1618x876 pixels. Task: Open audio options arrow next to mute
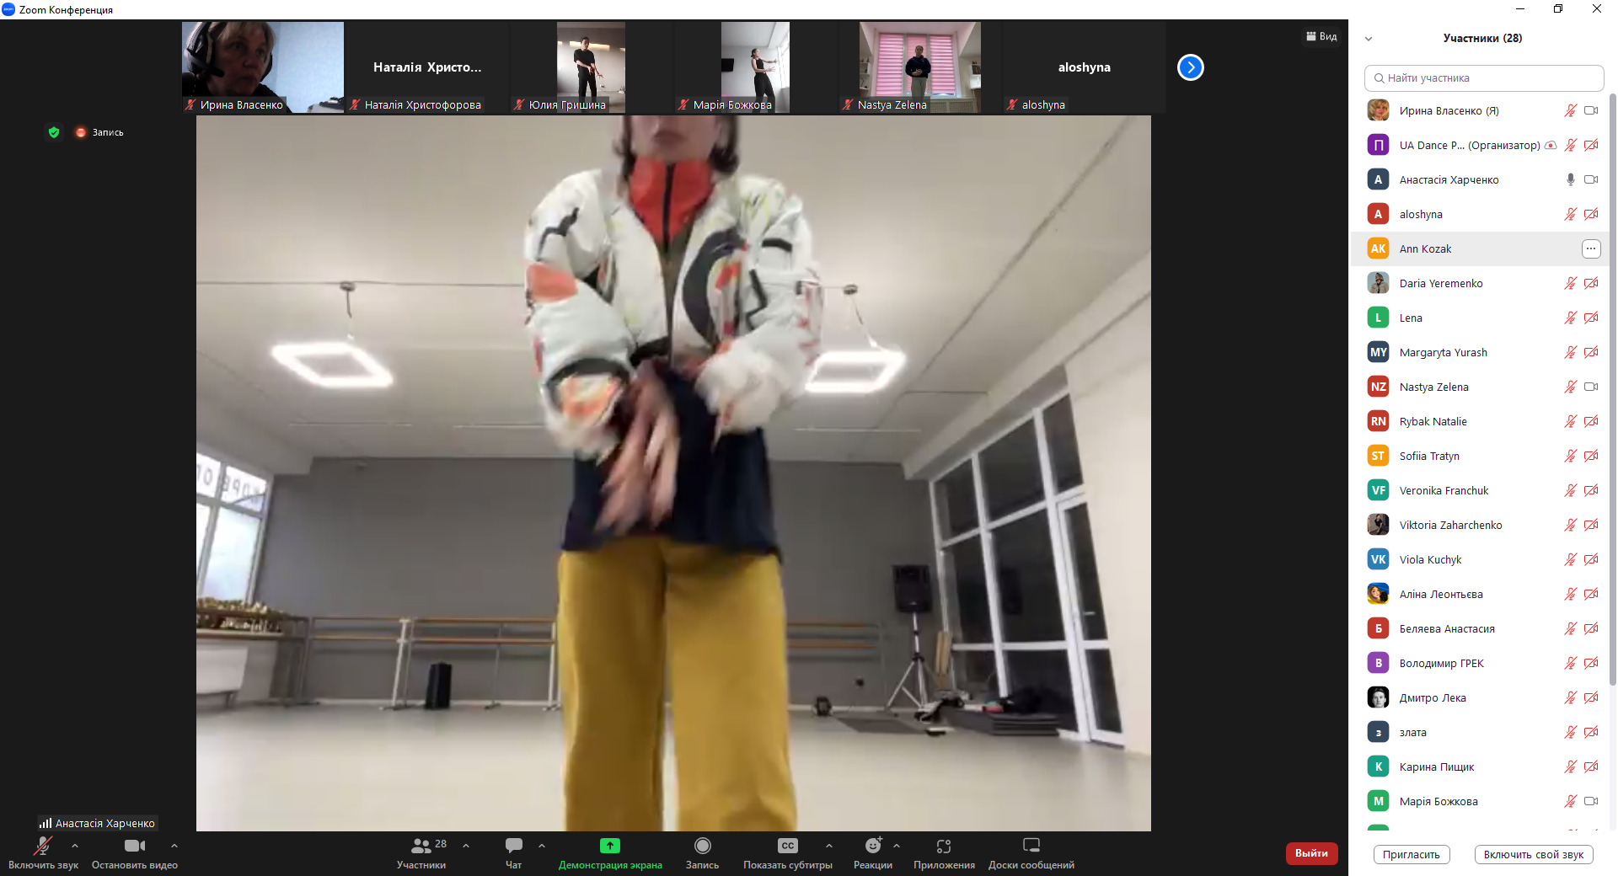coord(75,846)
